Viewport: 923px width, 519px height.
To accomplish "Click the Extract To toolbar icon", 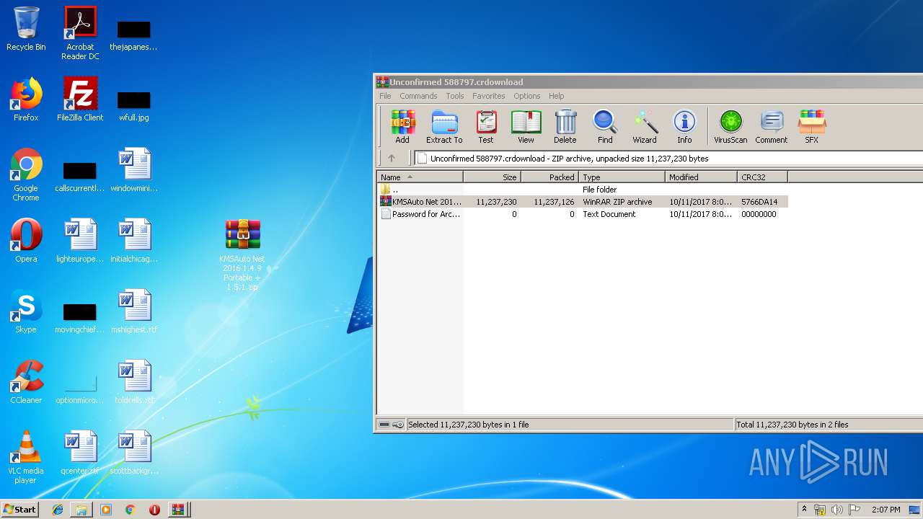I will click(444, 127).
